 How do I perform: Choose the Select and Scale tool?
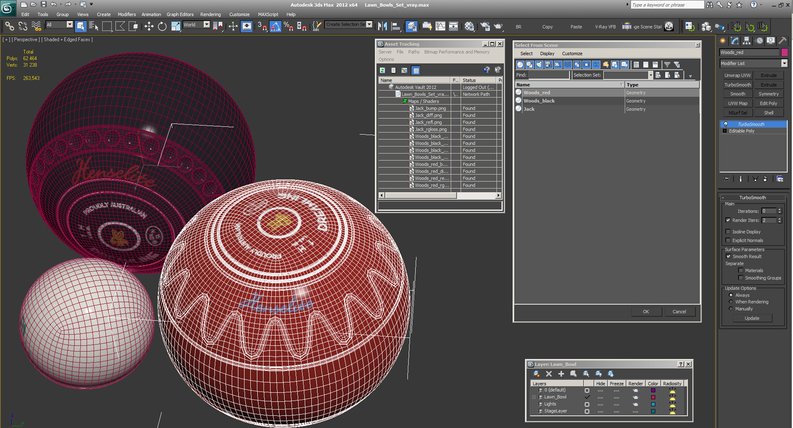tap(176, 26)
